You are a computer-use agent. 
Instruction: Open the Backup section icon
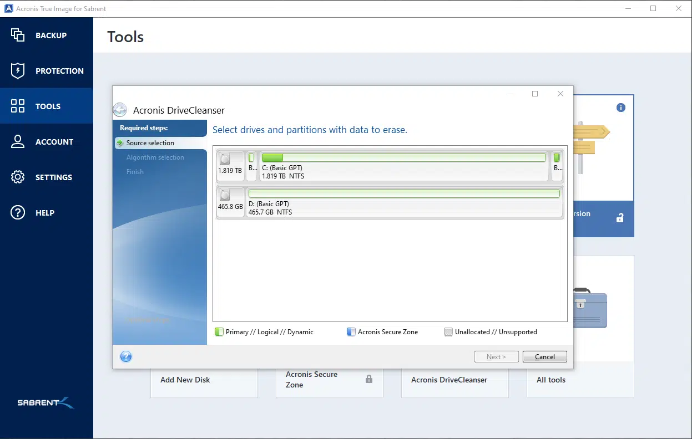(18, 35)
